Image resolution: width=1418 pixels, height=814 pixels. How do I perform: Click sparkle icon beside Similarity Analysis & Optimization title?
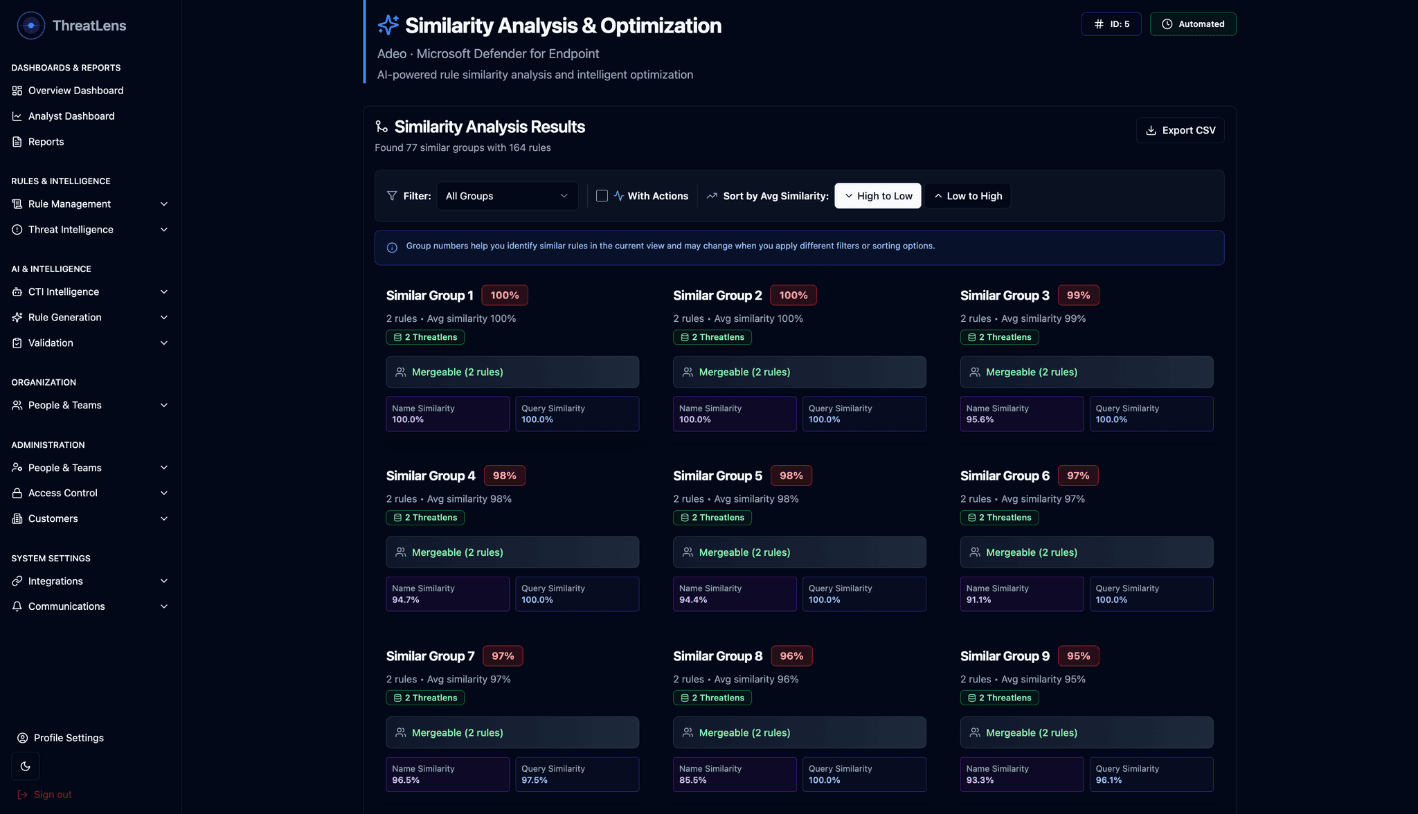pos(388,25)
